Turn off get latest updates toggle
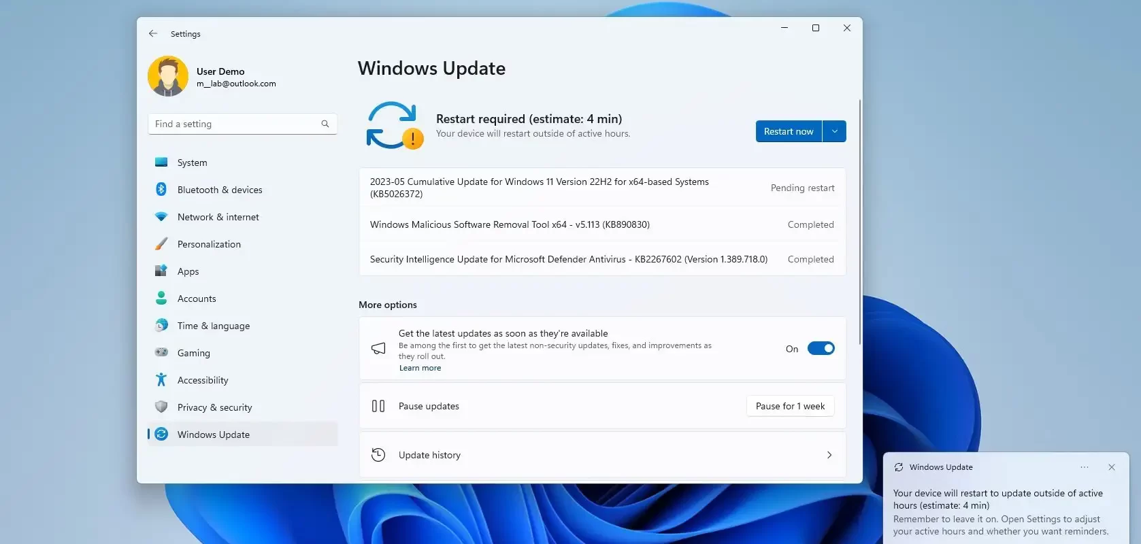The image size is (1141, 544). (x=821, y=348)
